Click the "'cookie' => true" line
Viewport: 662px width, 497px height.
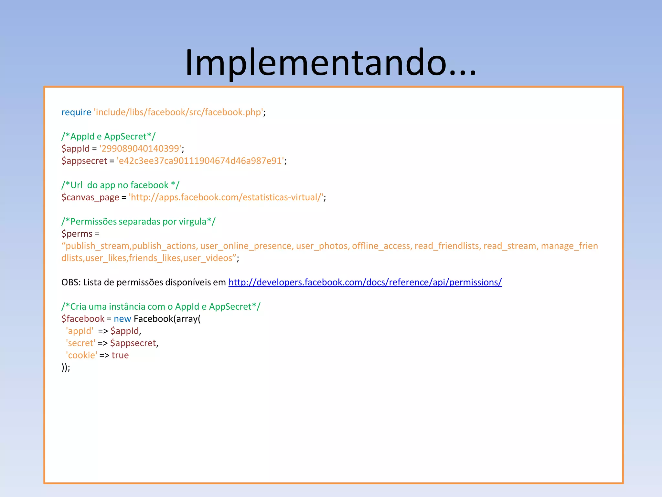97,355
